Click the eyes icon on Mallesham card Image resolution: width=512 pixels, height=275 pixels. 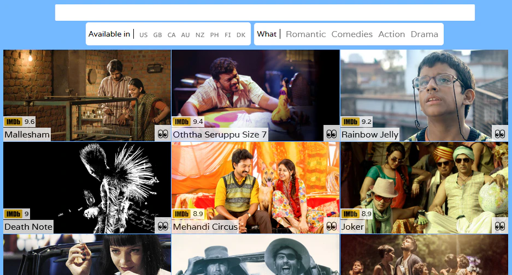point(163,134)
